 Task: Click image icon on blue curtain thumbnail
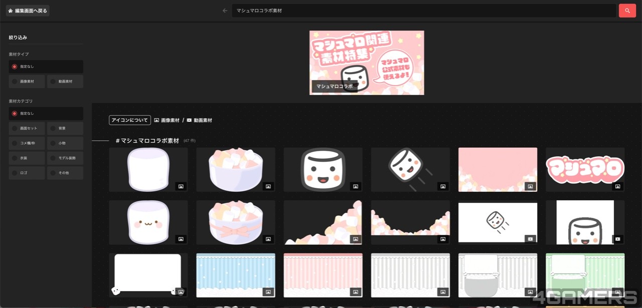[268, 292]
